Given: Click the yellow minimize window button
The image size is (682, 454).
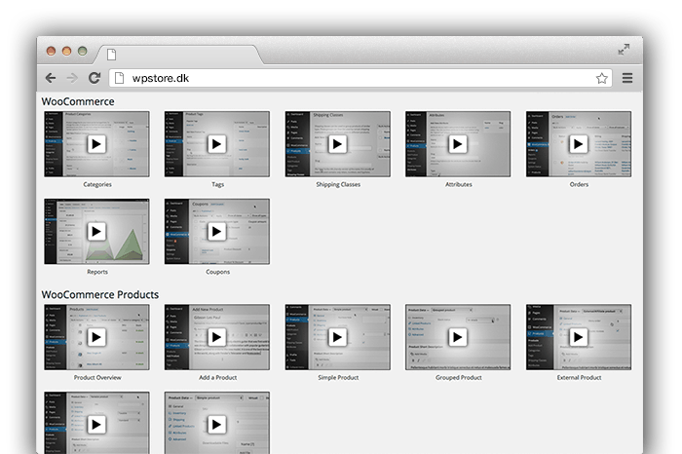Looking at the screenshot, I should [66, 51].
